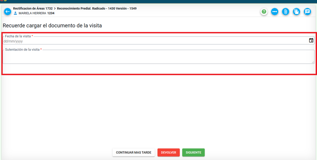Click the Siguiente button
This screenshot has height=160, width=317.
[193, 153]
